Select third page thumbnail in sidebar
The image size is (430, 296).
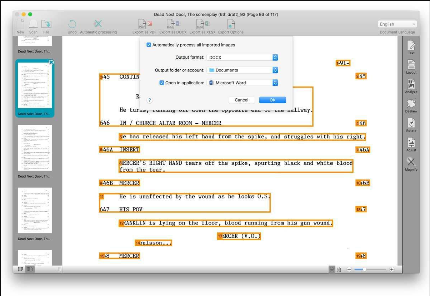click(35, 148)
